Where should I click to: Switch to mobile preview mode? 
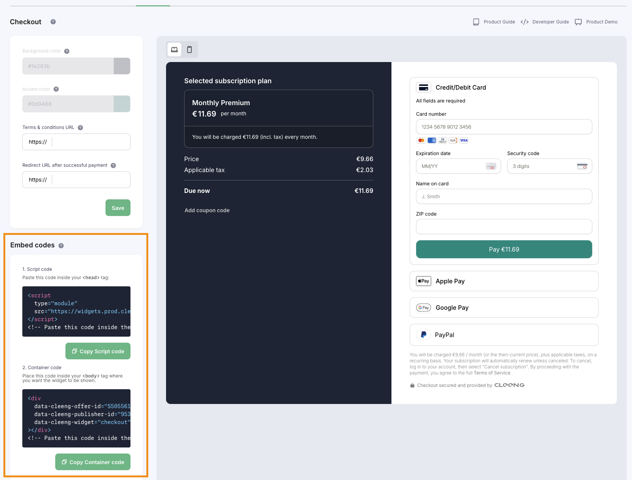[x=189, y=50]
